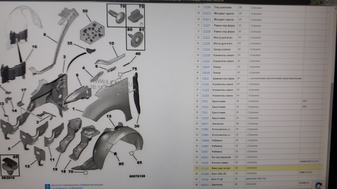Click the rivet 85 inset picture
The image size is (337, 189).
tap(9, 166)
